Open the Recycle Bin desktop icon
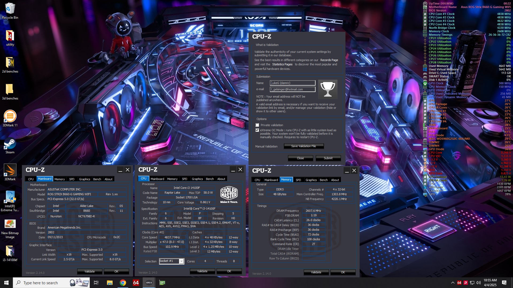 click(10, 11)
